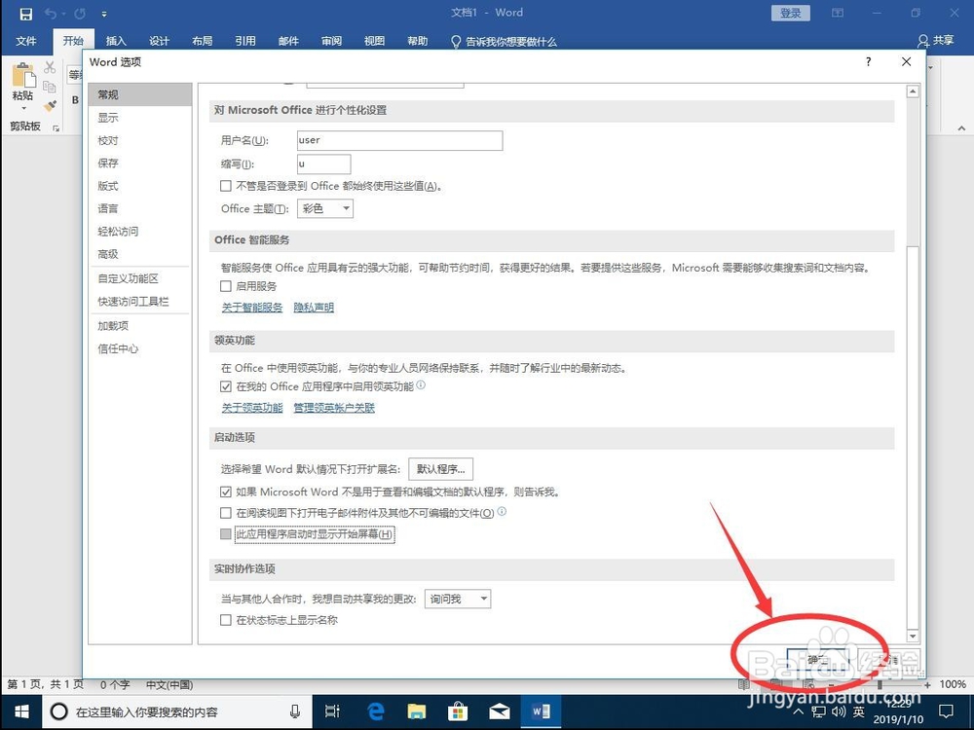Open the 隐私声明 privacy statement link

click(314, 308)
